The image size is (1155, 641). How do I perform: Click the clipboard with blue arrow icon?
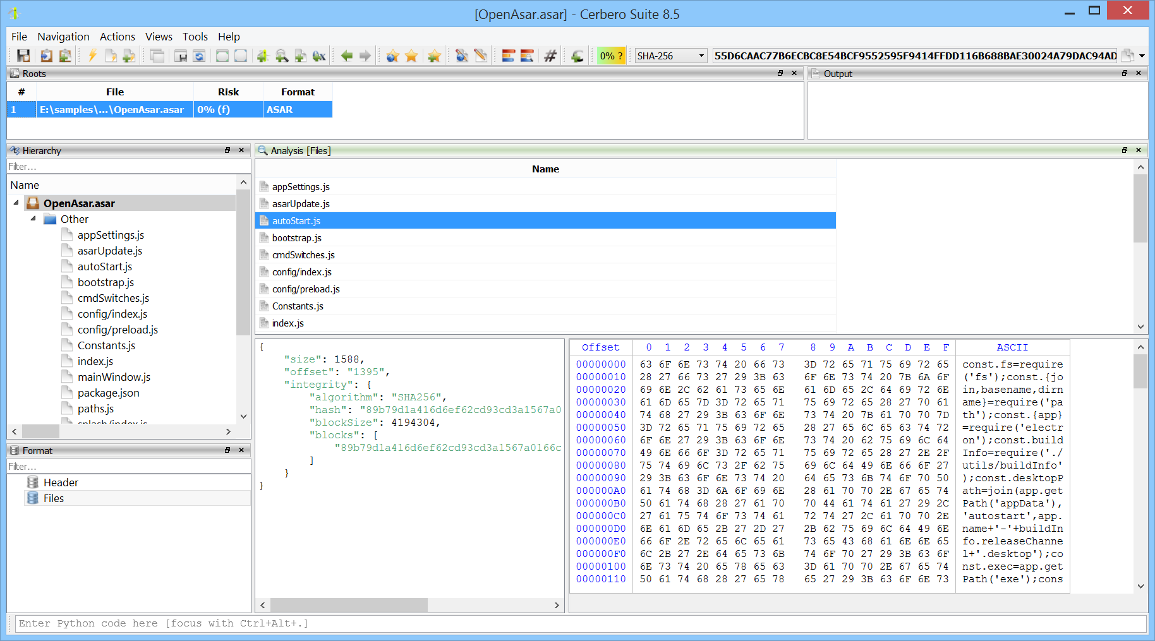[x=46, y=56]
